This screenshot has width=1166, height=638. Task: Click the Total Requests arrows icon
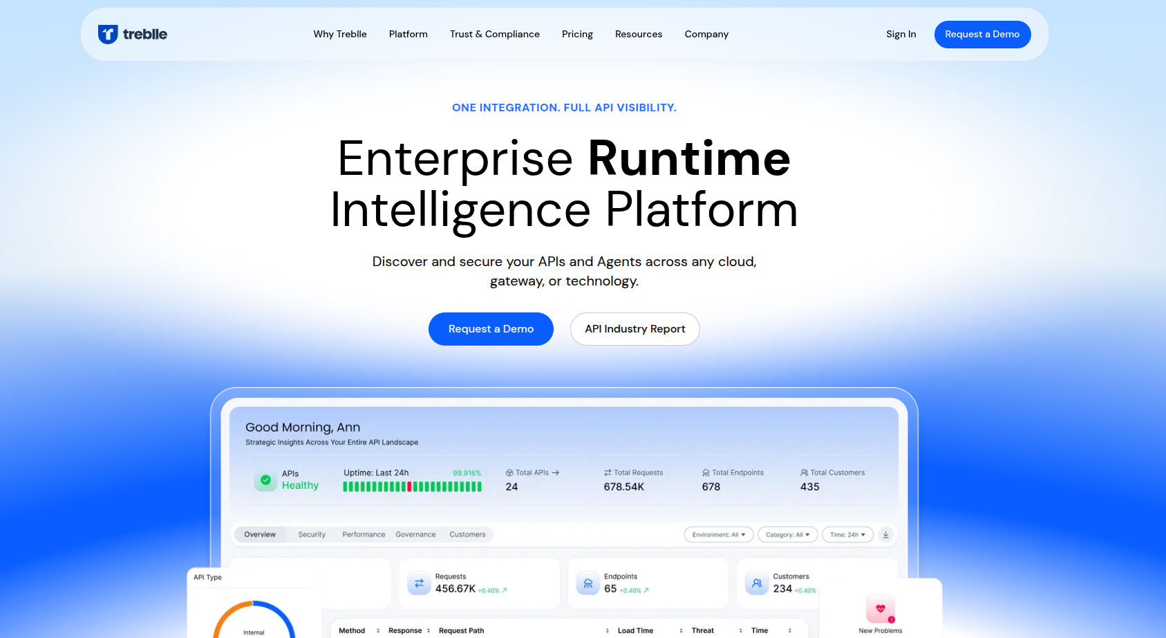coord(608,473)
